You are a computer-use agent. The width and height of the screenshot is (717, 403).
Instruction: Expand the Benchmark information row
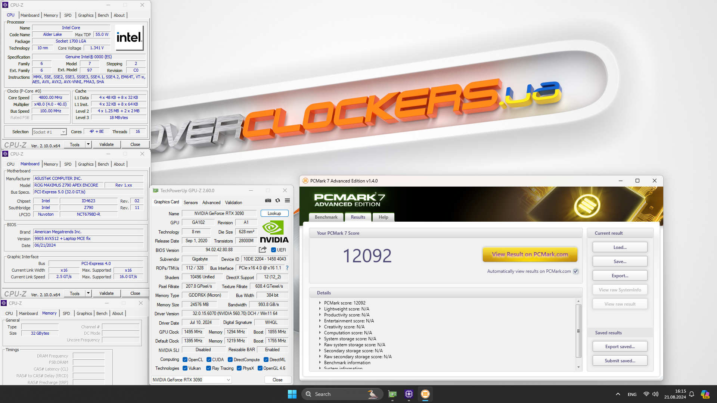click(320, 363)
